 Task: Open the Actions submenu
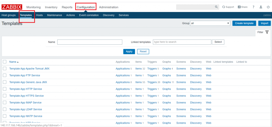(x=70, y=15)
